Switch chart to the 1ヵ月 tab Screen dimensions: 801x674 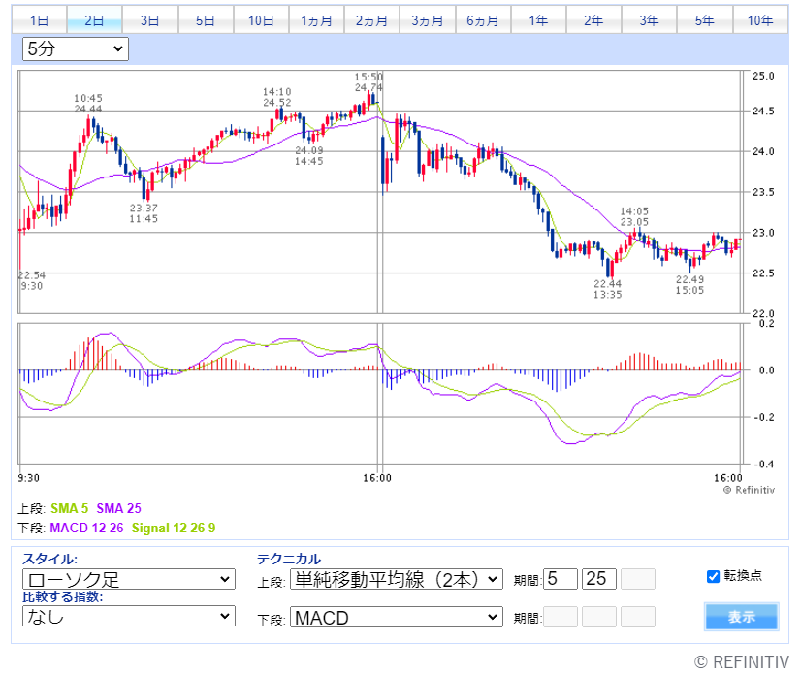click(x=316, y=19)
